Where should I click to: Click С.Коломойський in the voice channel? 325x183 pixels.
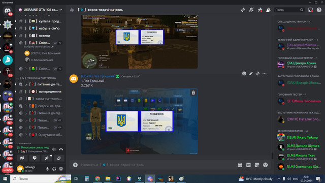42,60
